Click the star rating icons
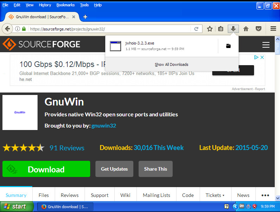Viewport: 280px width, 212px height. tap(24, 148)
